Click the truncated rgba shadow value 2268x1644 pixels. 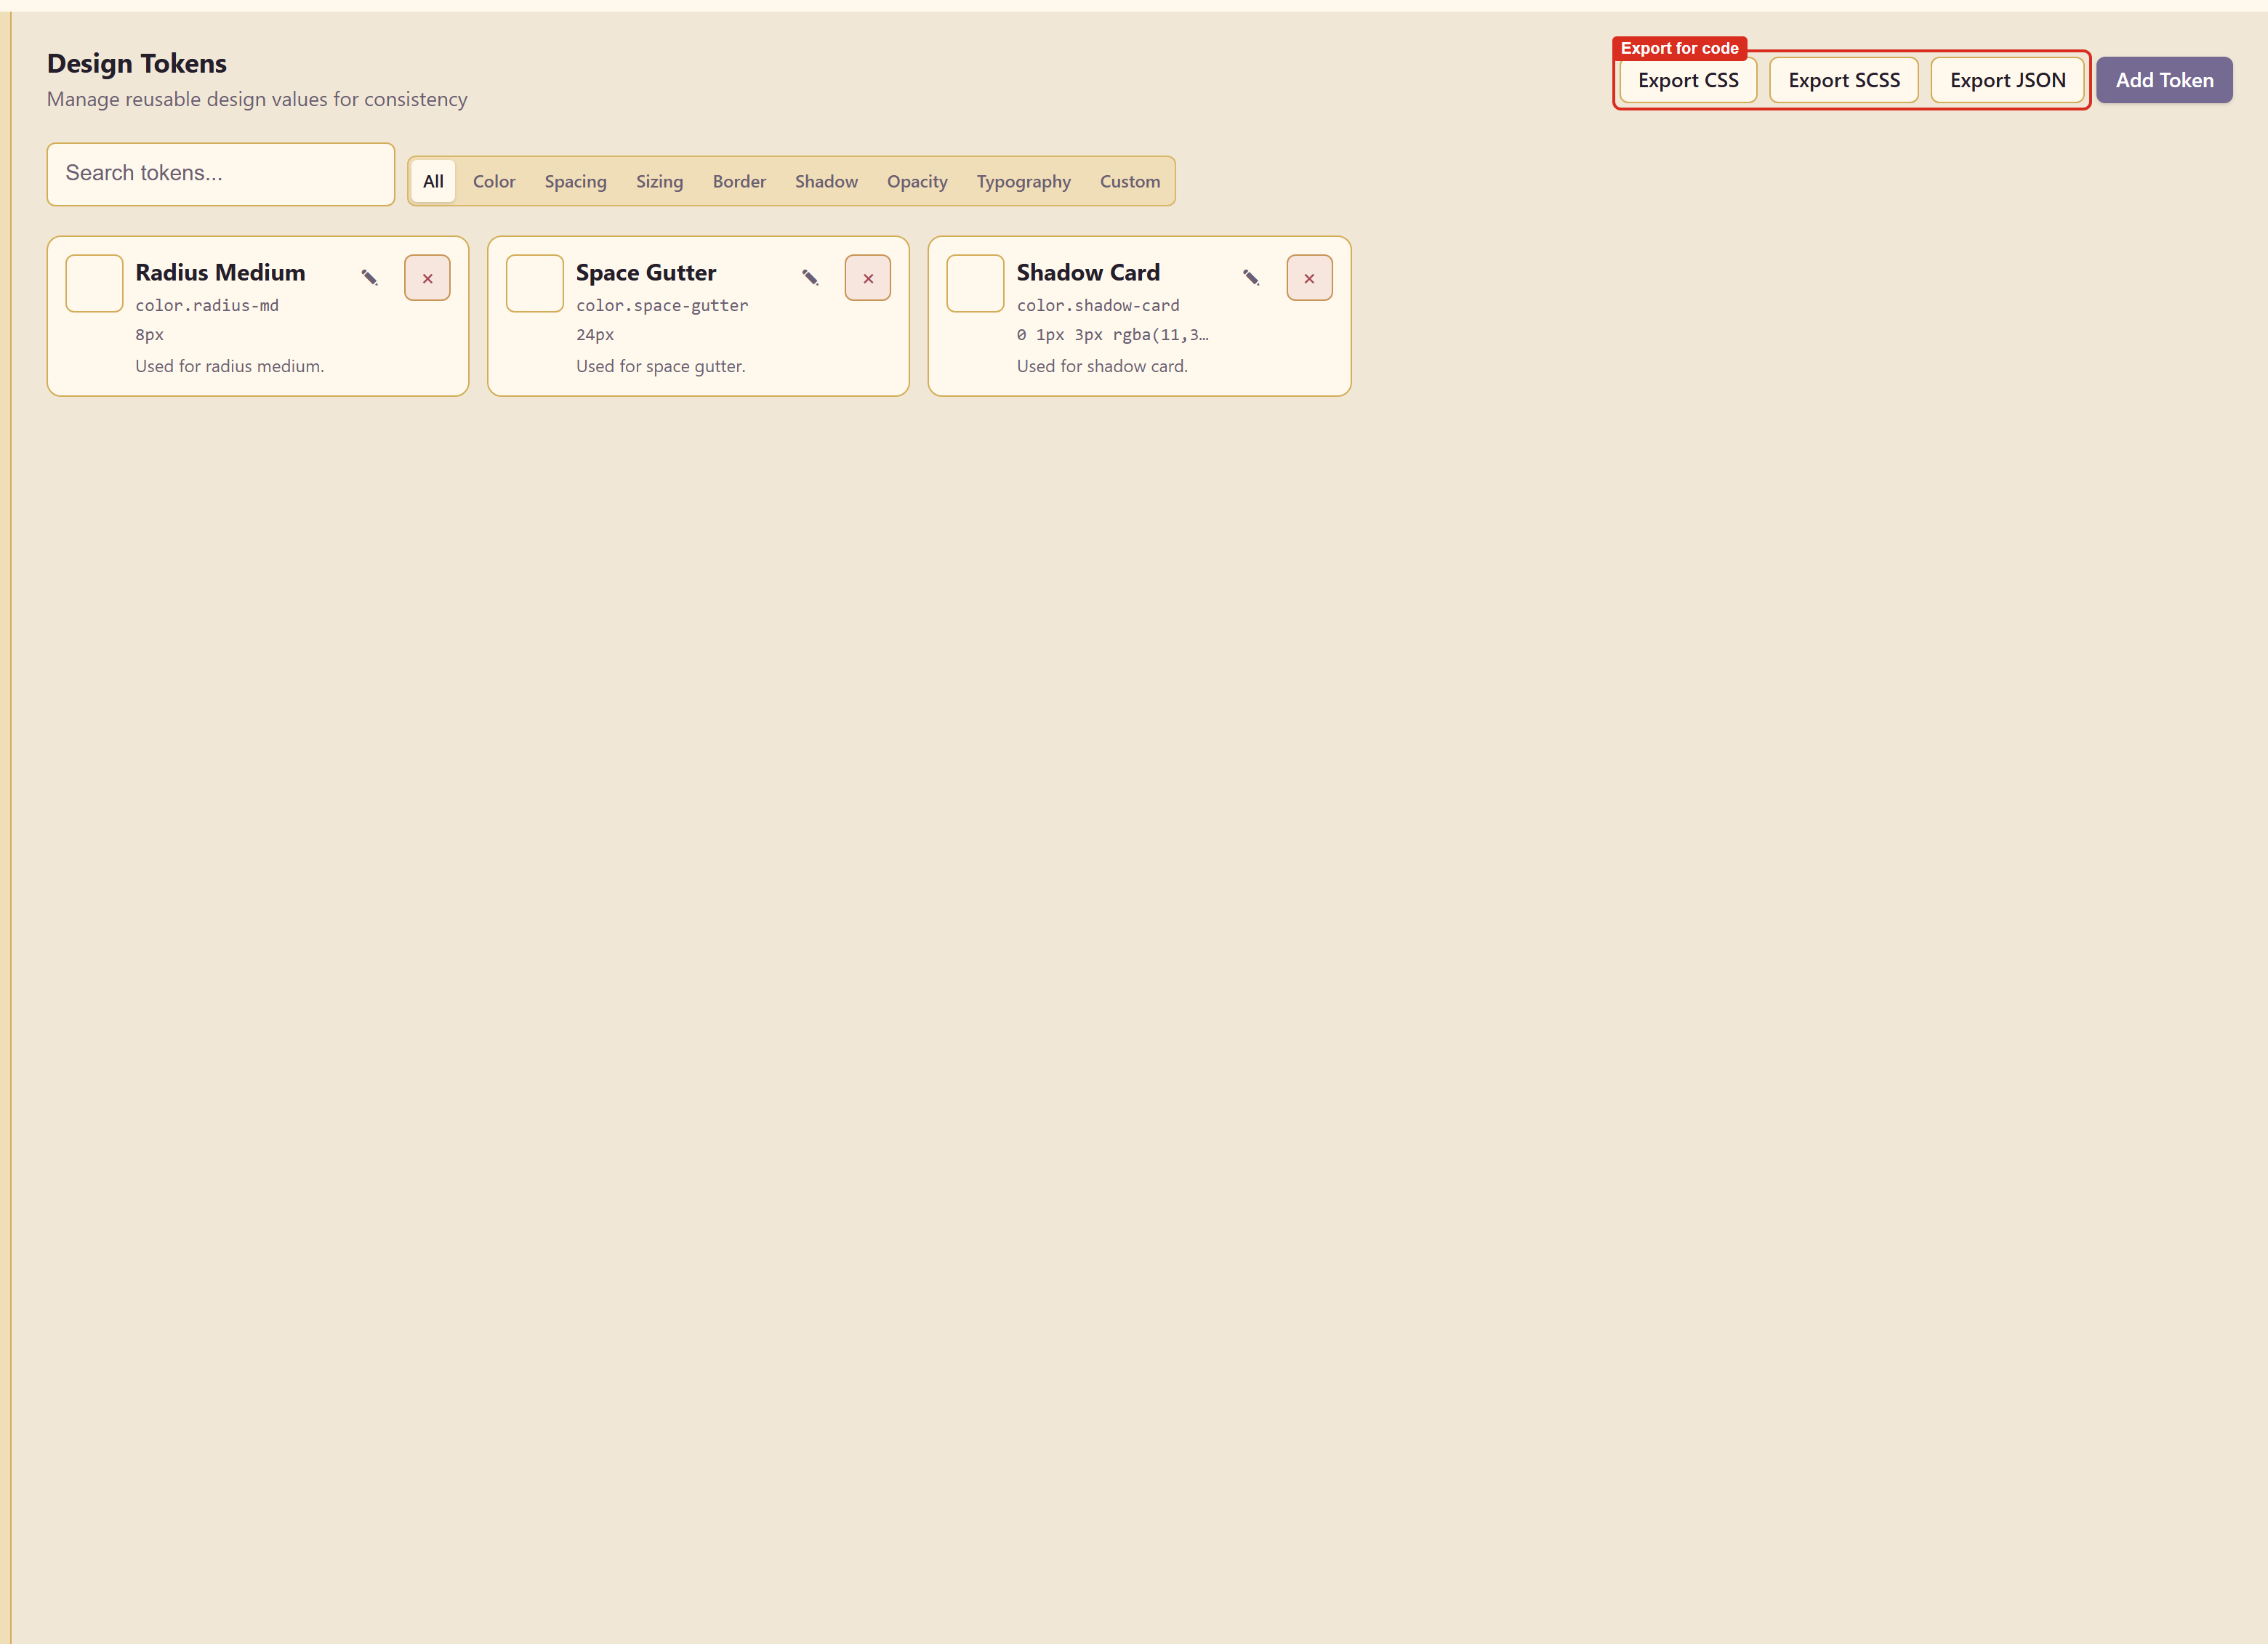pos(1112,335)
